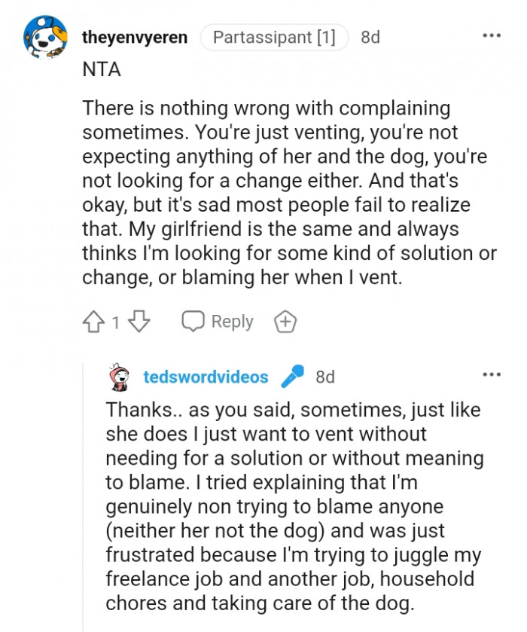527x632 pixels.
Task: Click the Partassipant [1] flair badge
Action: click(273, 35)
